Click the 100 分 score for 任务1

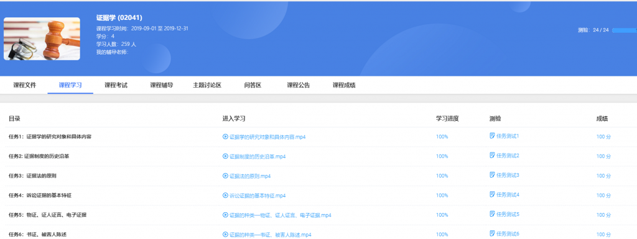603,137
